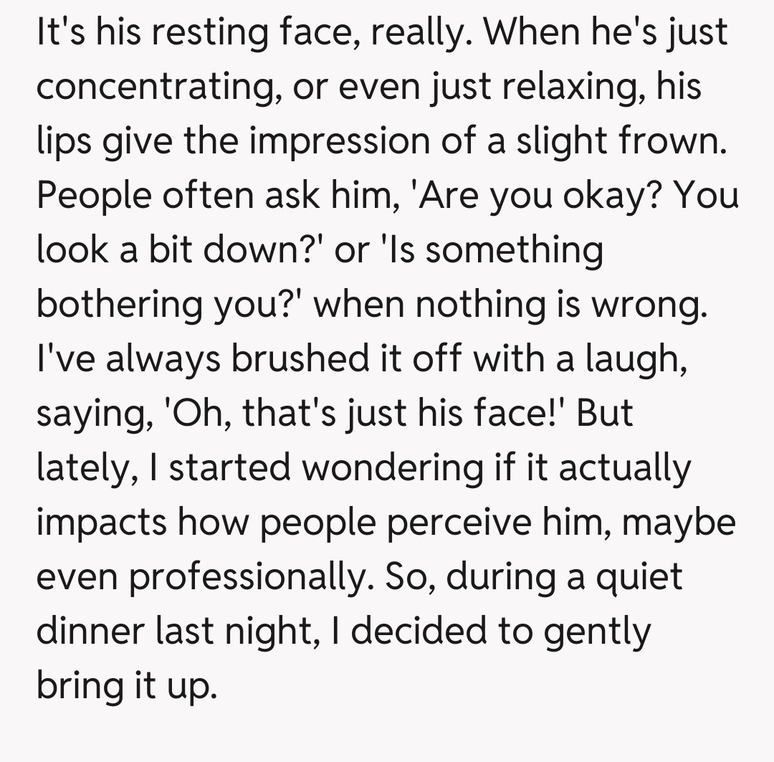The height and width of the screenshot is (762, 774).
Task: Click the word 'impacts'
Action: (x=102, y=523)
